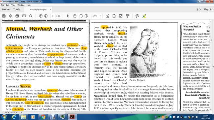
Task: Switch to the Home tab
Action: tap(6, 9)
